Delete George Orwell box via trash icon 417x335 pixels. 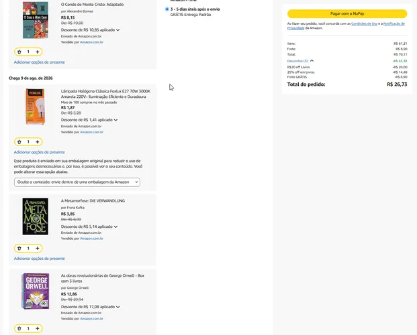coord(19,328)
